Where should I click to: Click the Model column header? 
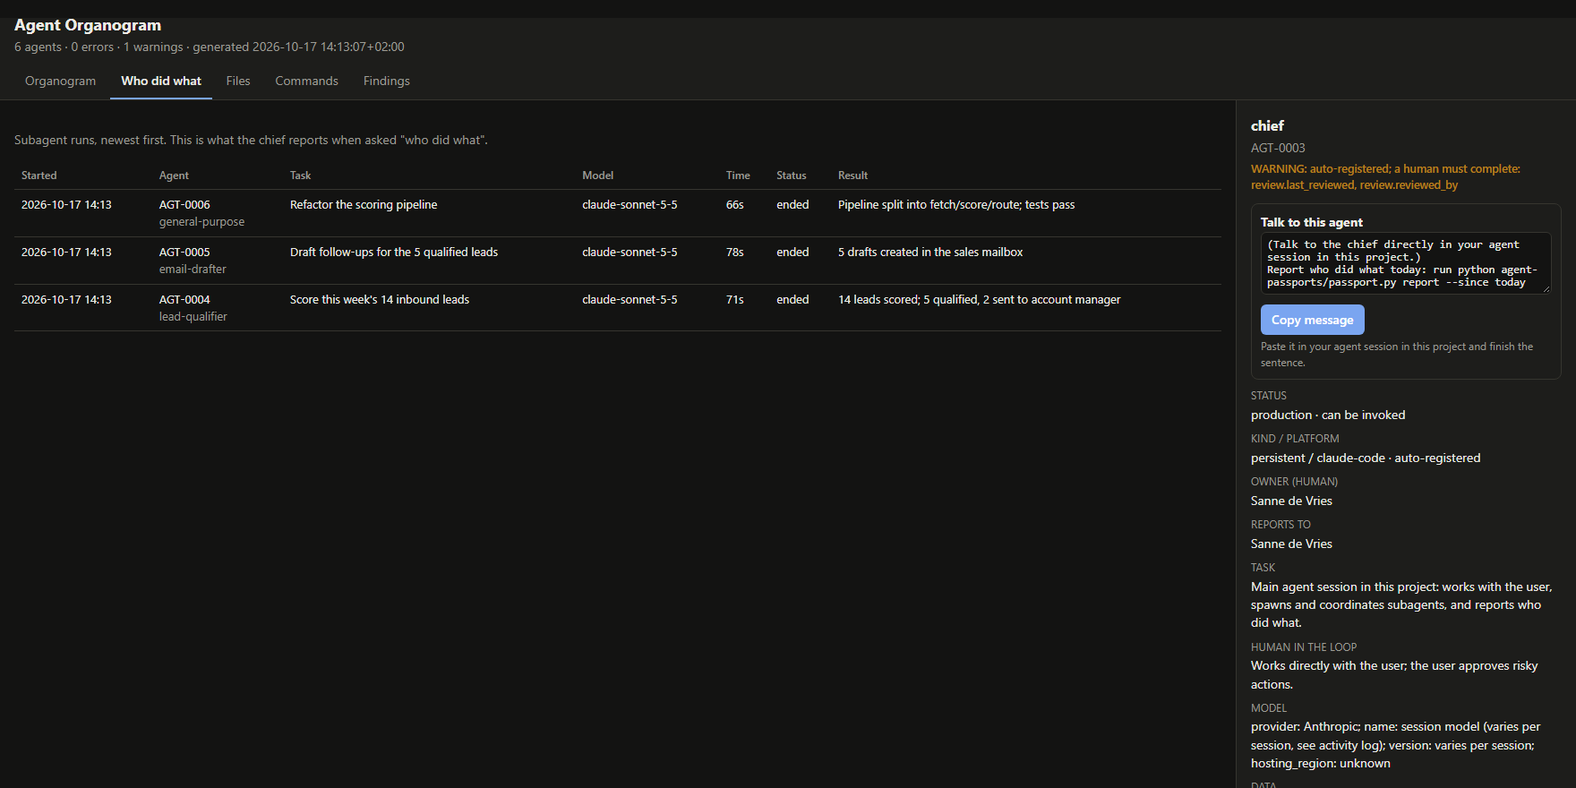click(x=598, y=176)
